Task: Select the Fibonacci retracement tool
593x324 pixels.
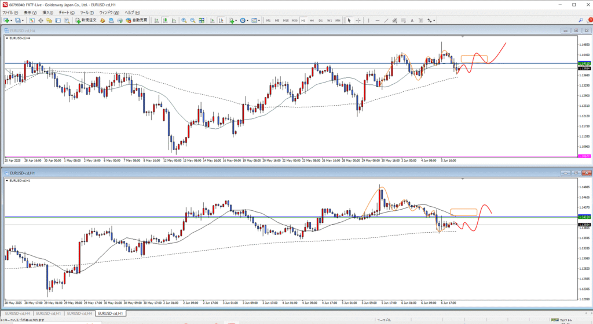Action: click(x=404, y=20)
